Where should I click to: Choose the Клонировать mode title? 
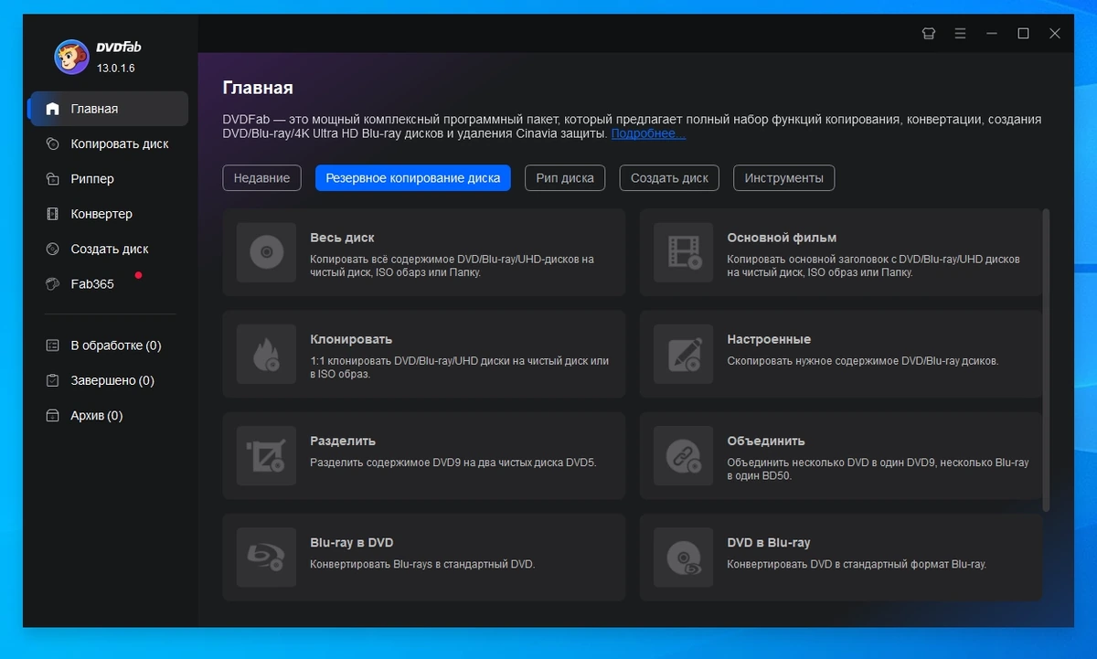(x=351, y=339)
